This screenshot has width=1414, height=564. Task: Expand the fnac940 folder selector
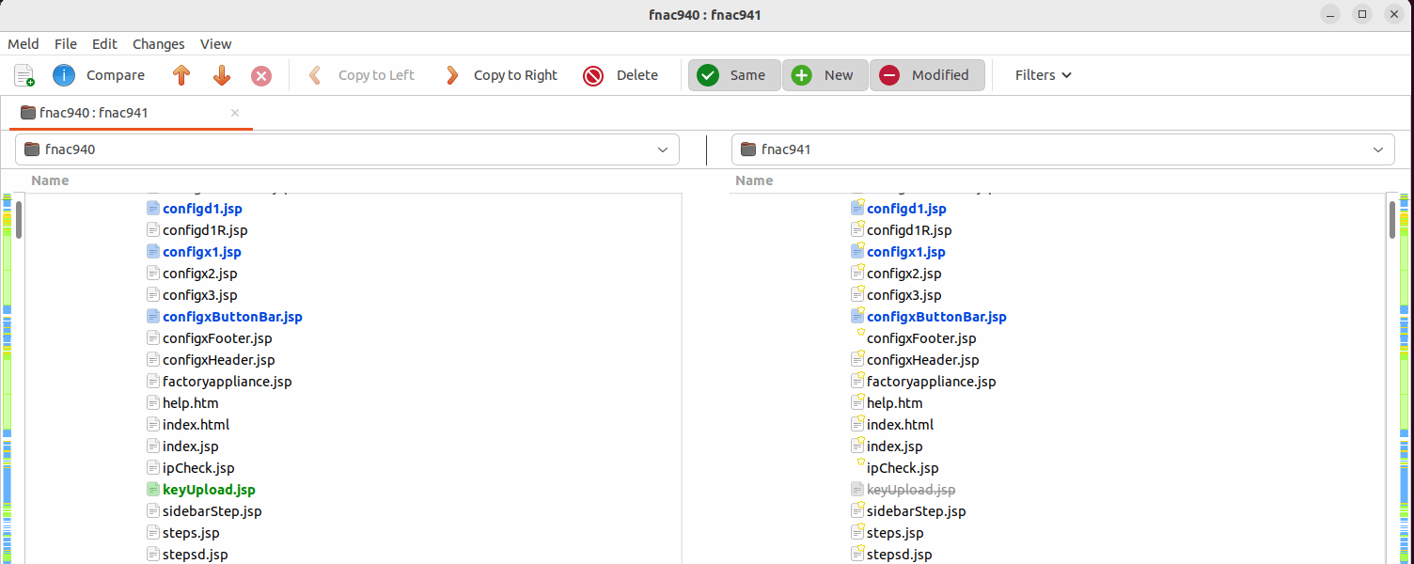662,149
